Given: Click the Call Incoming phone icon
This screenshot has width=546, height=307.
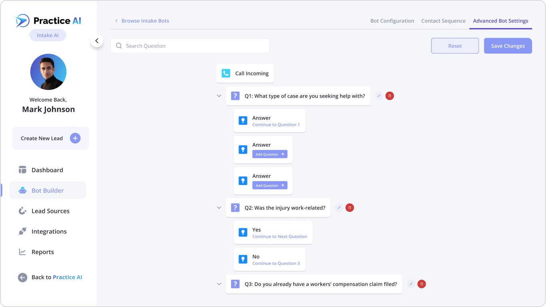Looking at the screenshot, I should 226,73.
